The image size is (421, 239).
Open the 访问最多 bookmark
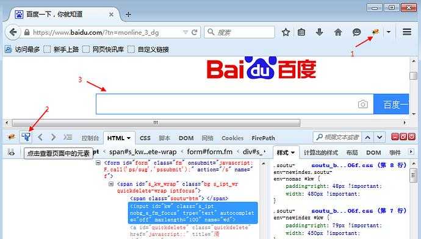pos(23,49)
